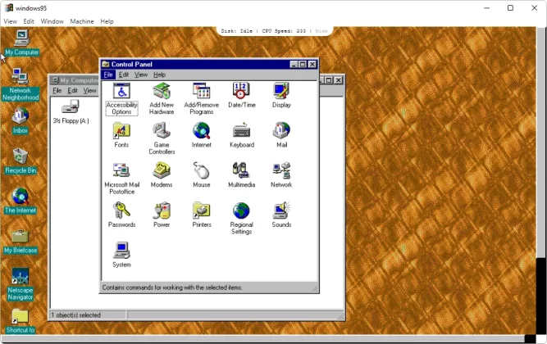Select the Multimedia icon

click(241, 171)
